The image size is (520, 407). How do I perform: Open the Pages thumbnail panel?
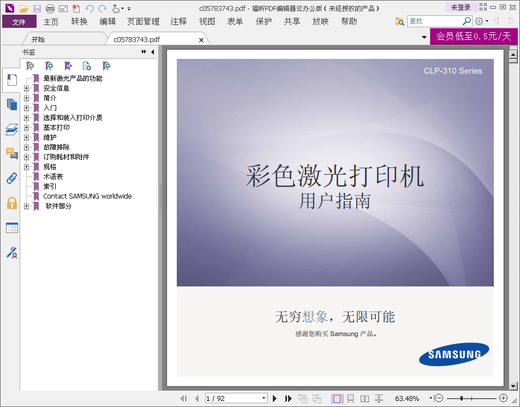11,105
